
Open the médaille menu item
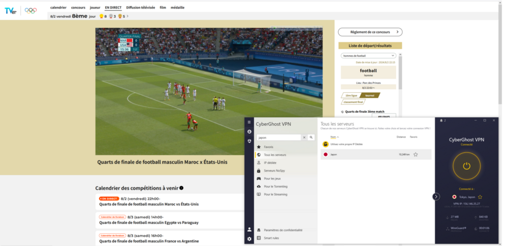177,8
